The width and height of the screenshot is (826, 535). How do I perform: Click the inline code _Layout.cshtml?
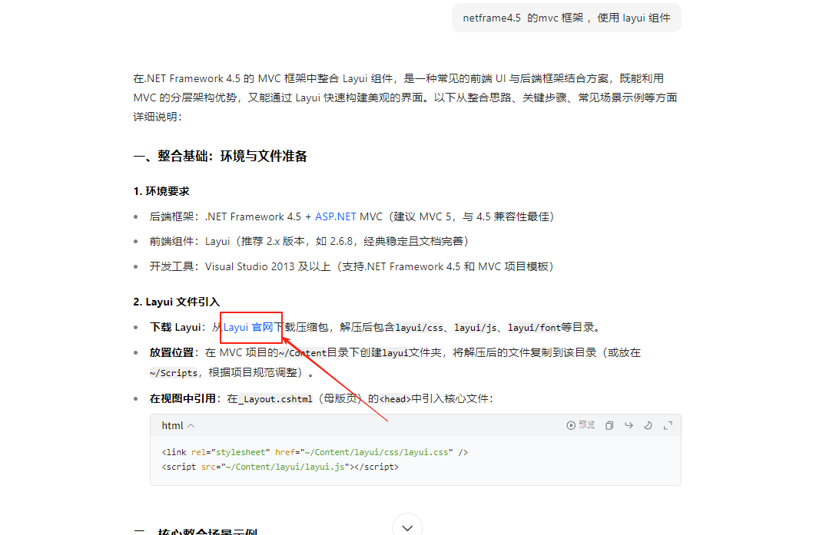point(276,399)
